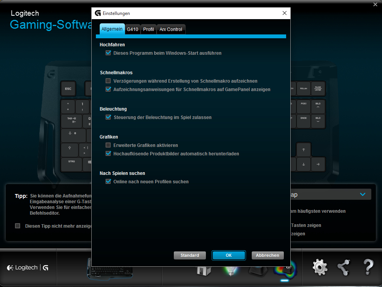Confirm settings with the OK button
The image size is (382, 287).
point(229,255)
